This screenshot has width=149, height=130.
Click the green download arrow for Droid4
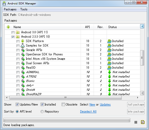click(109, 90)
